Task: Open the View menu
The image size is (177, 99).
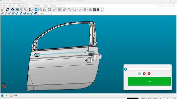Action: 7,3
